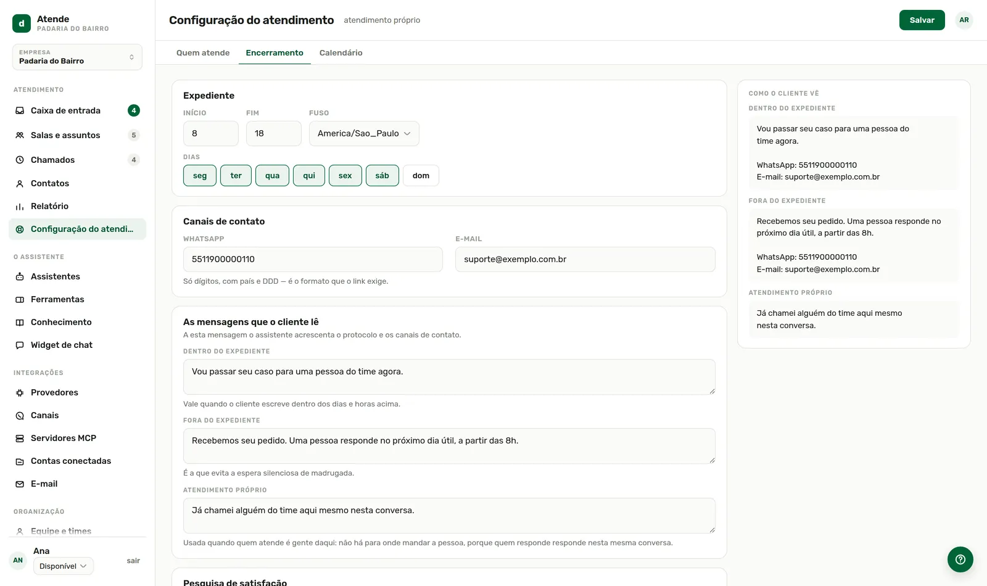This screenshot has height=586, width=987.
Task: Deselect the seg day chip
Action: tap(200, 176)
